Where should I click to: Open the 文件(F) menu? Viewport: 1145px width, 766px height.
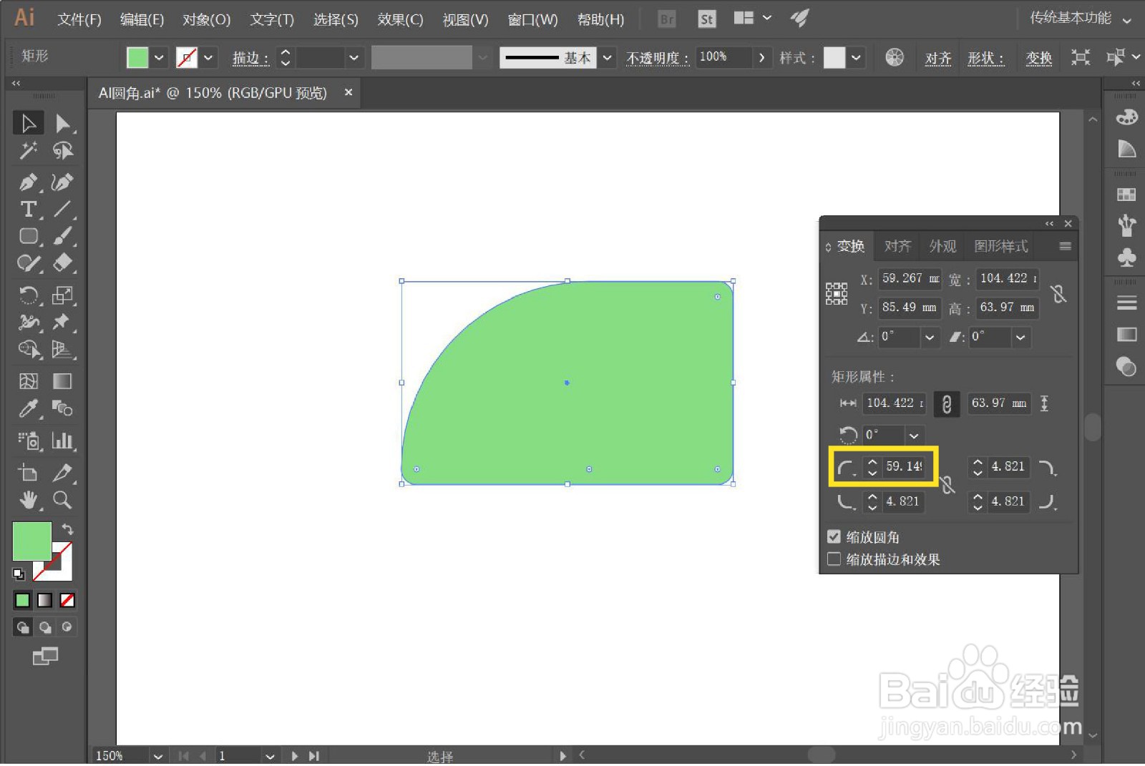(x=79, y=19)
